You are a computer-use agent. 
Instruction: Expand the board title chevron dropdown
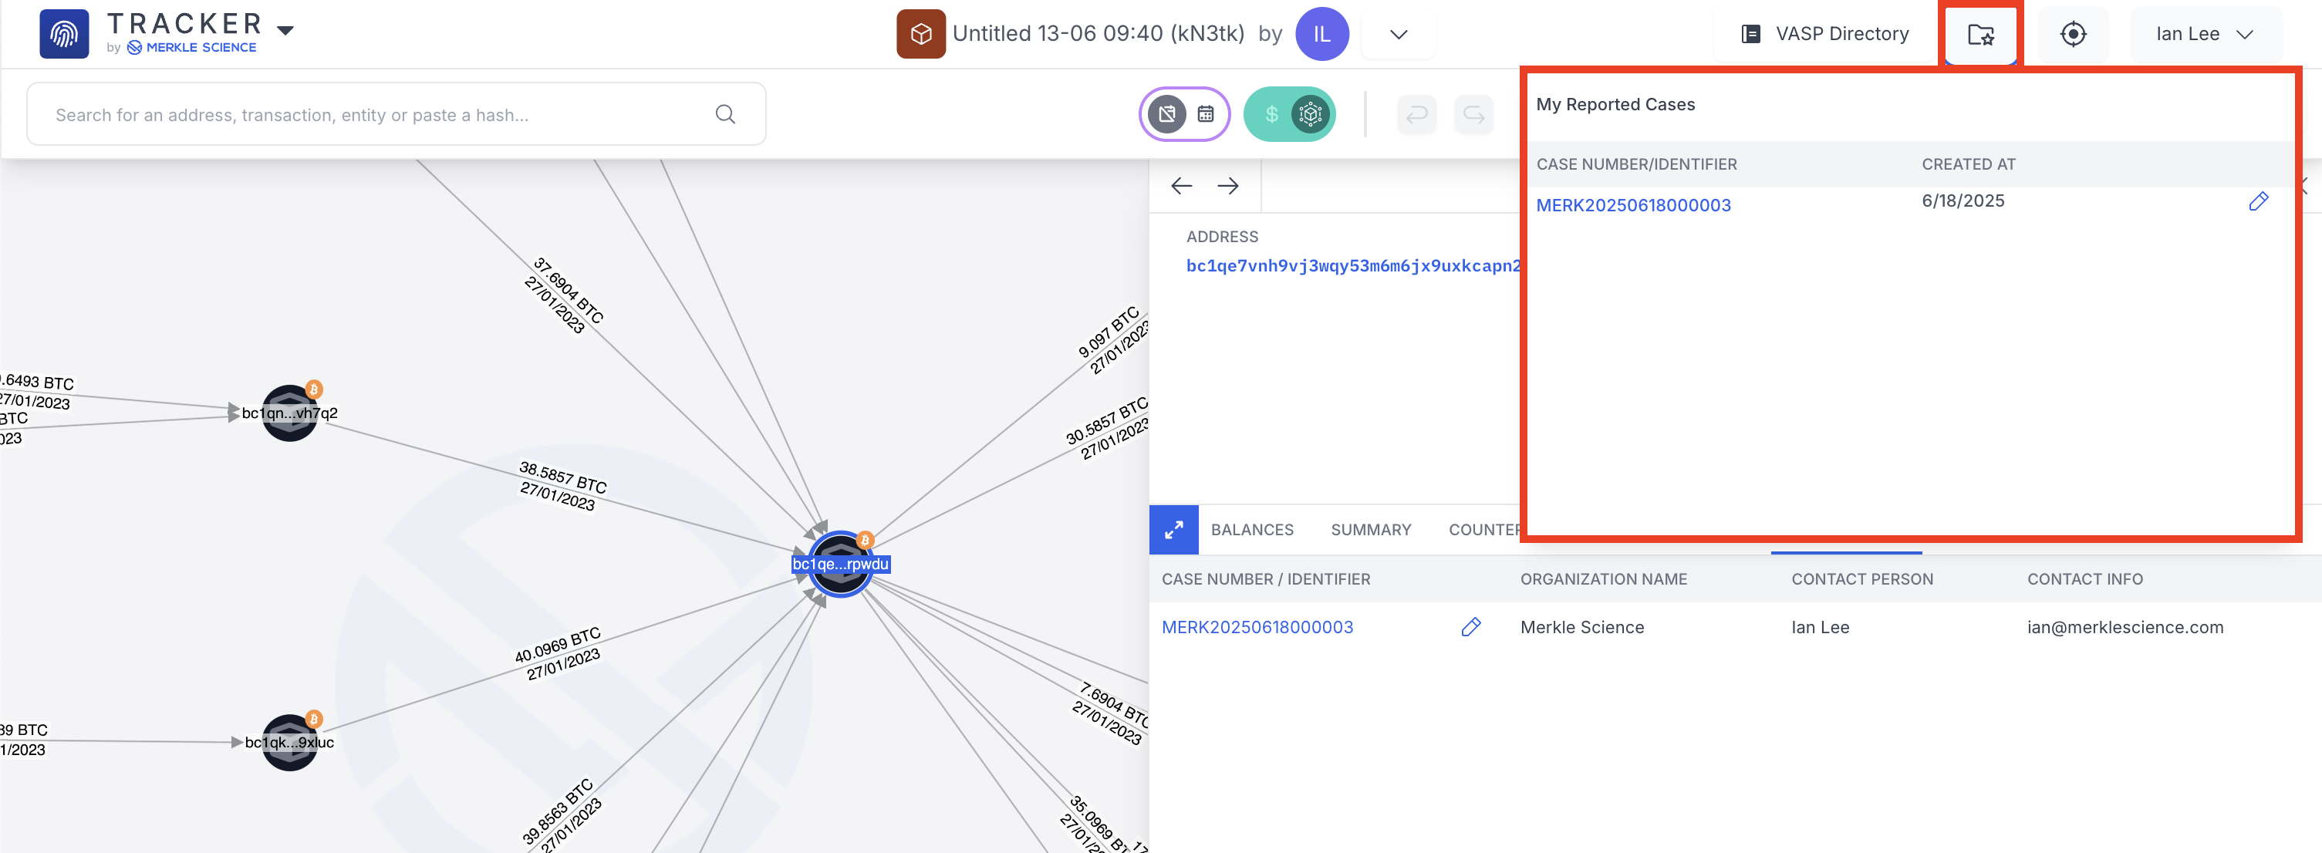[1398, 34]
